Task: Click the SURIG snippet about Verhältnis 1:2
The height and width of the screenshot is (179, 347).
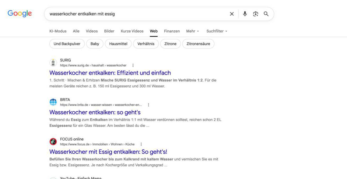Action: tap(133, 83)
